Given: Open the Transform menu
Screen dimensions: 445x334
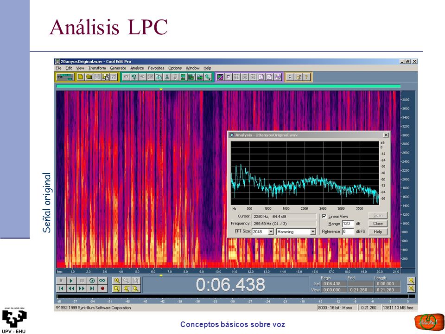Looking at the screenshot, I should pyautogui.click(x=97, y=68).
